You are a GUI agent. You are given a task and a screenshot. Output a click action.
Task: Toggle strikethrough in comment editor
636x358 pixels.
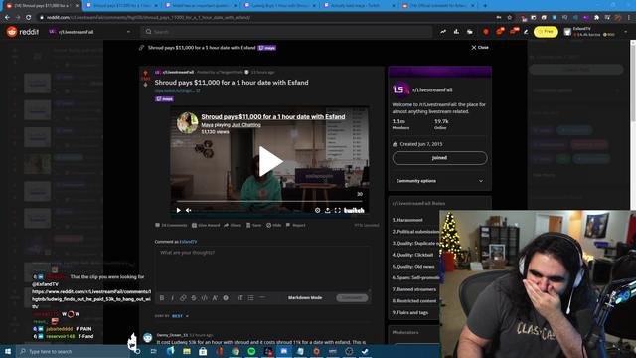point(194,298)
